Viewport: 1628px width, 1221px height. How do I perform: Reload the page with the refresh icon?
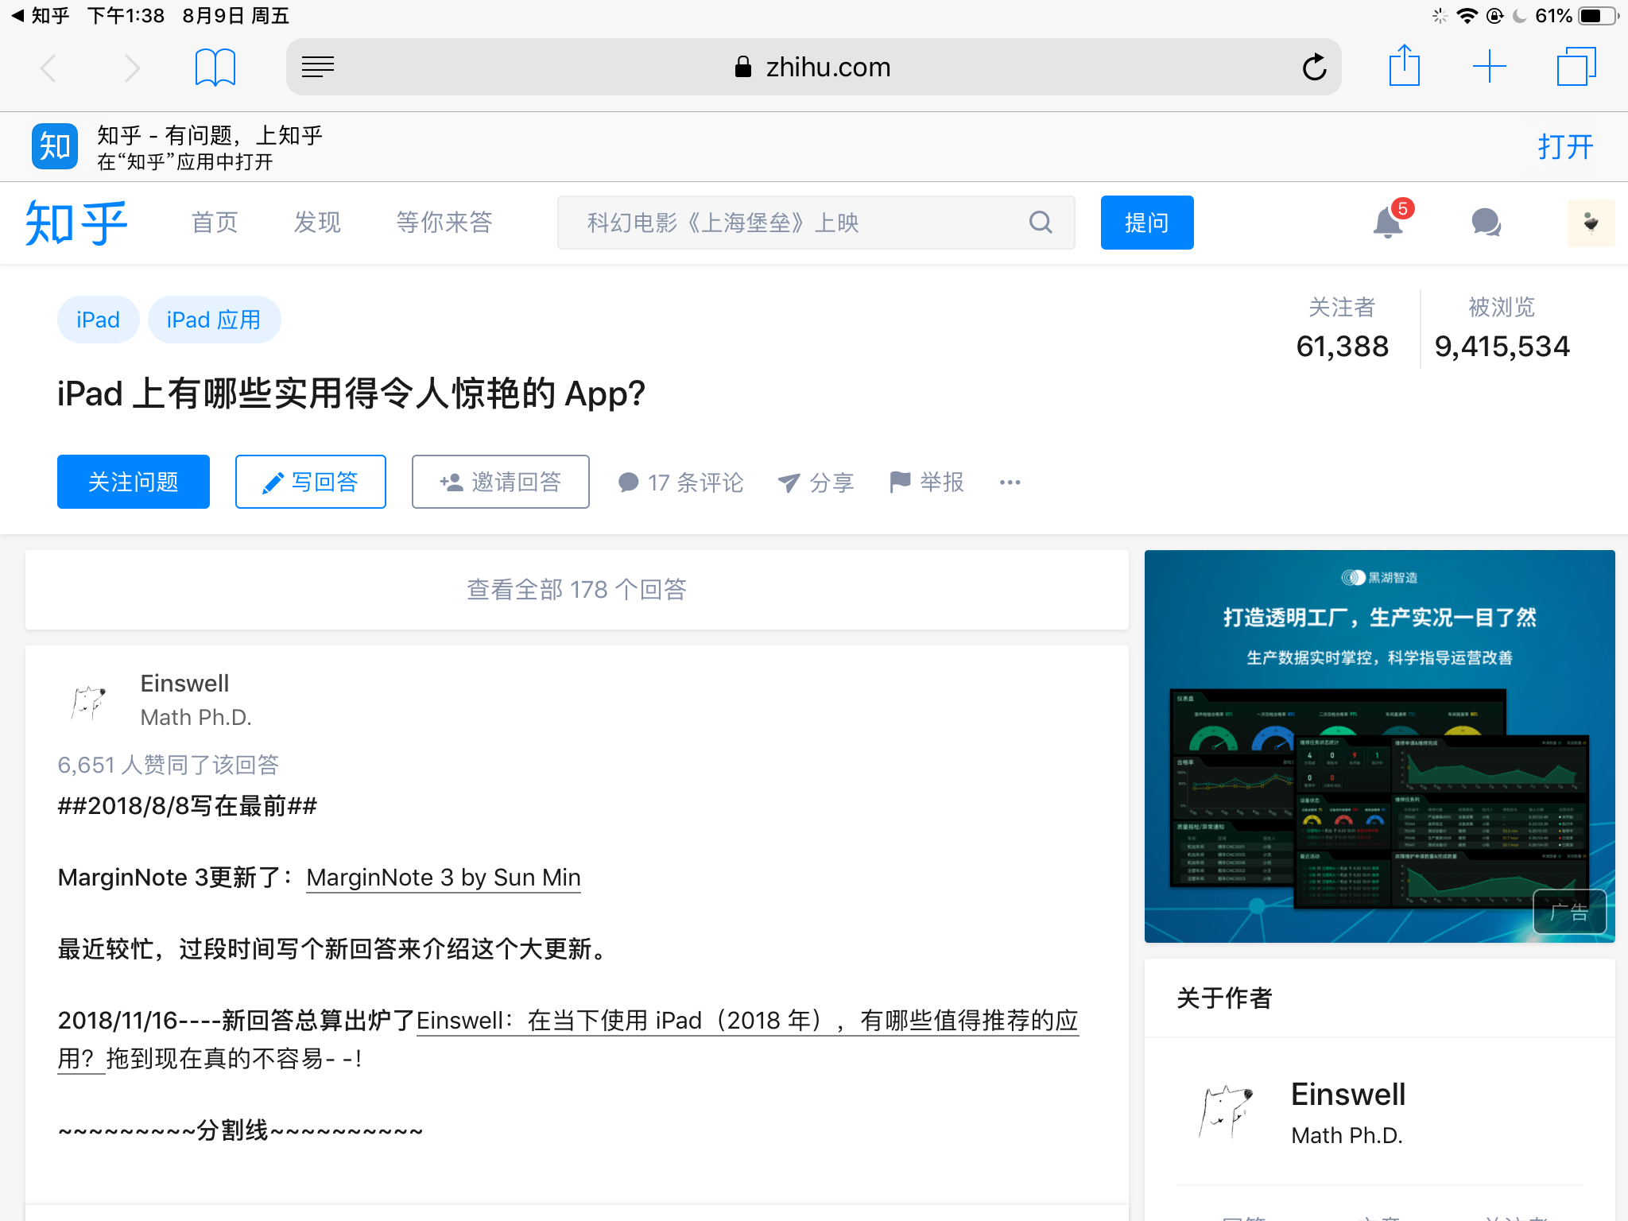1314,68
